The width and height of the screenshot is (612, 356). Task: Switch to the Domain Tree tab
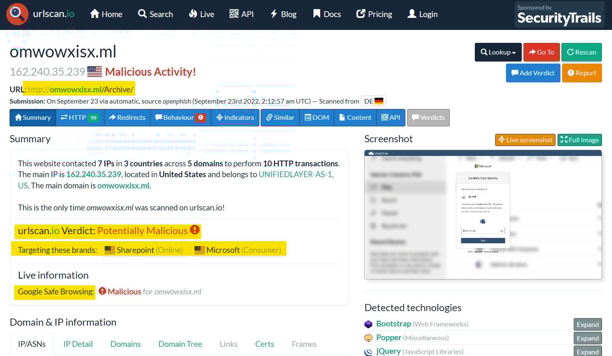[x=180, y=344]
